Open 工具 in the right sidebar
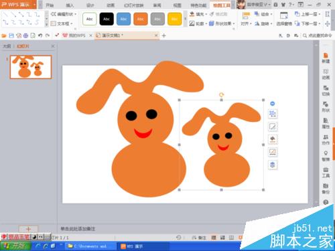The height and width of the screenshot is (251, 335). pos(326,172)
